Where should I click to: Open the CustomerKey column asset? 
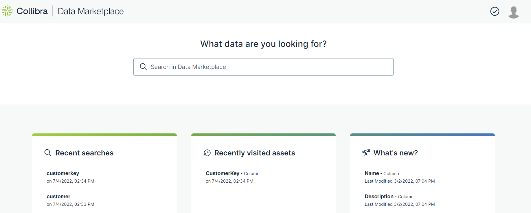(222, 173)
